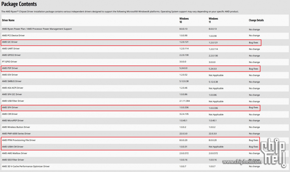Click the AMD SFH Driver name

coord(10,107)
